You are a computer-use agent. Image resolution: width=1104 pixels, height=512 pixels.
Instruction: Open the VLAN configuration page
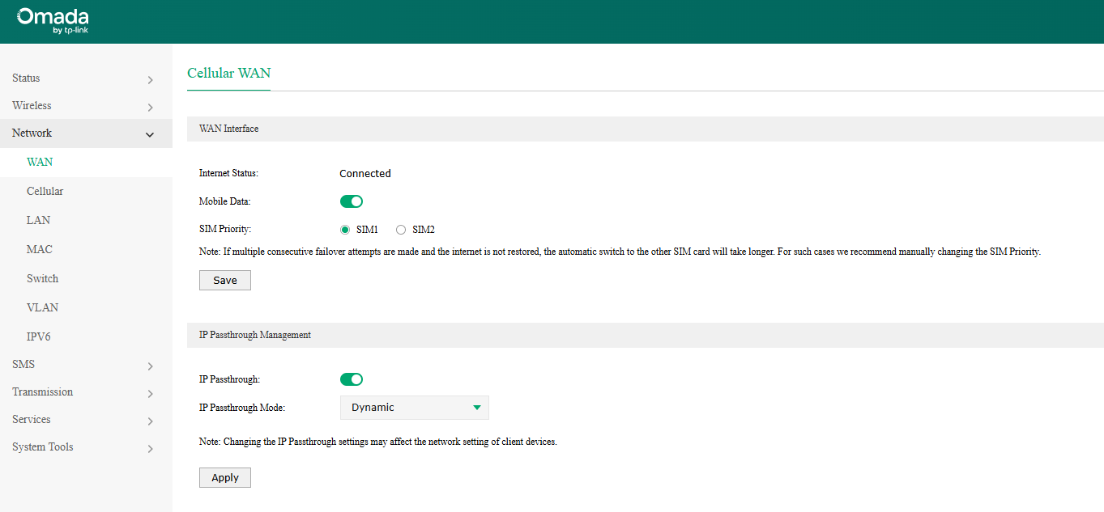42,307
